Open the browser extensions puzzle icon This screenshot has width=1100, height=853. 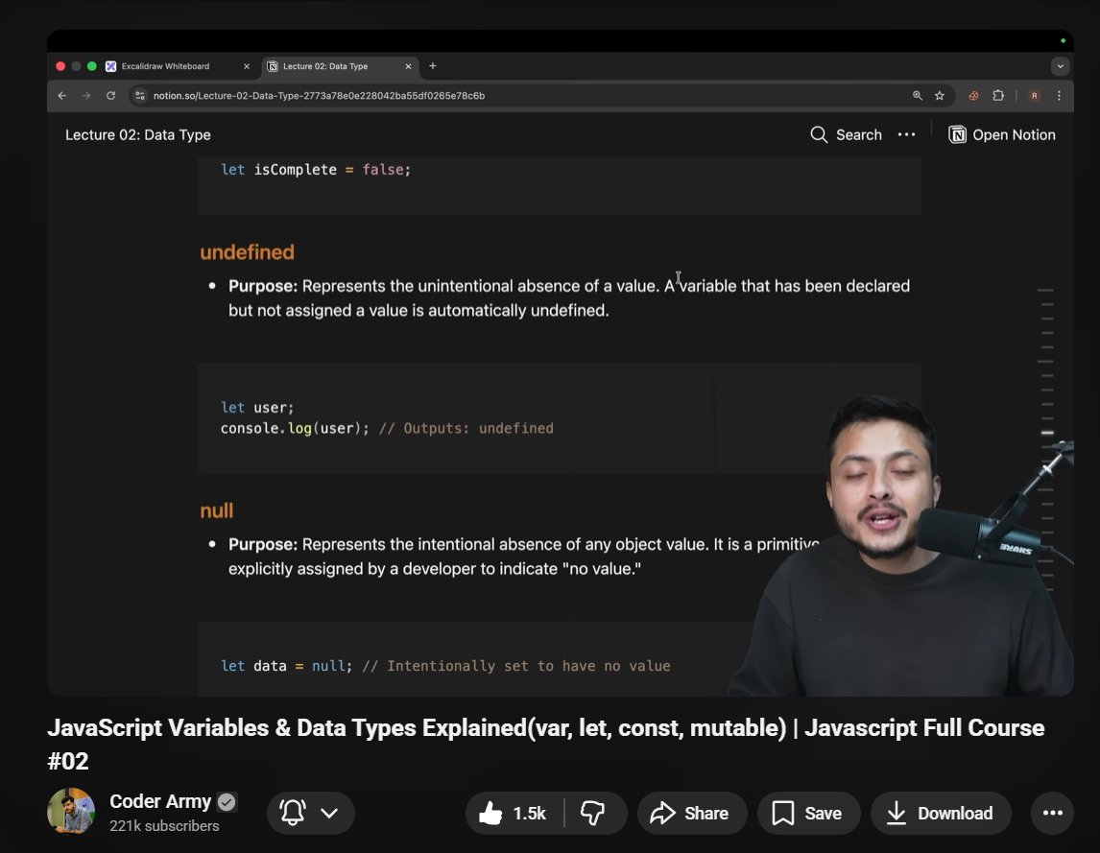[x=997, y=96]
